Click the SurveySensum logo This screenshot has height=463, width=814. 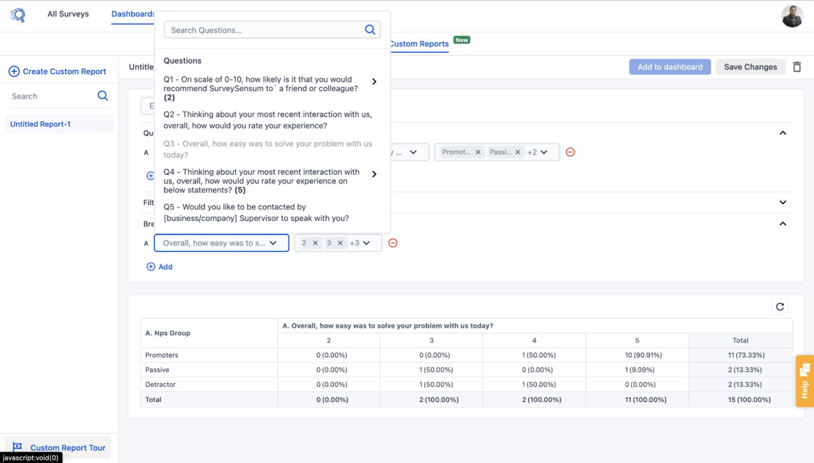tap(17, 14)
